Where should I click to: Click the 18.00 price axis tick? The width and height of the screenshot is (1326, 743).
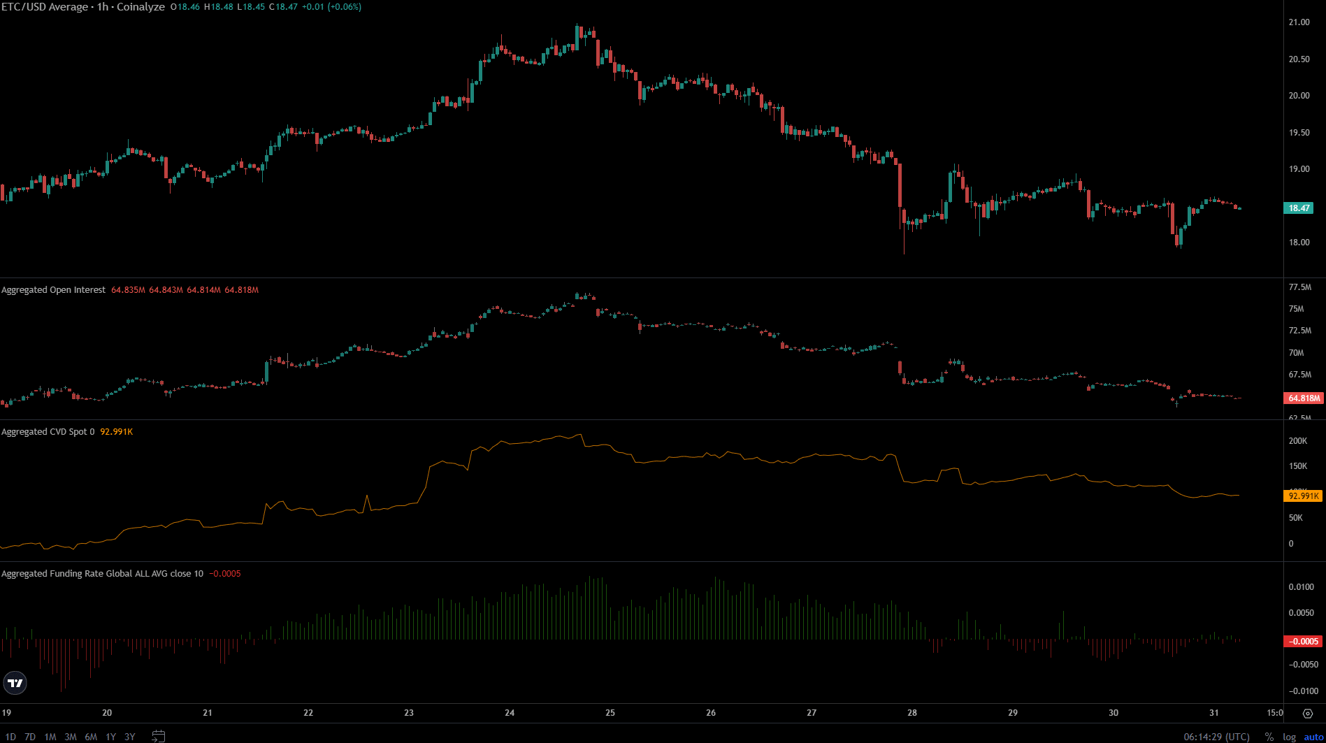[1299, 243]
